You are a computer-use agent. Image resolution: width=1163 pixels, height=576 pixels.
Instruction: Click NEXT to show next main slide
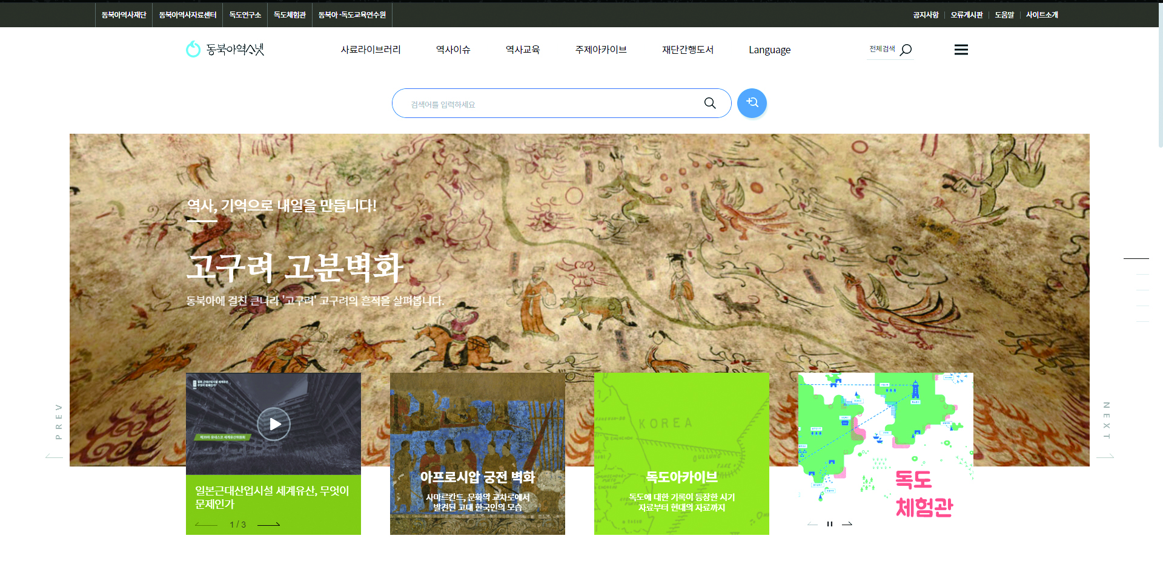pos(1107,431)
